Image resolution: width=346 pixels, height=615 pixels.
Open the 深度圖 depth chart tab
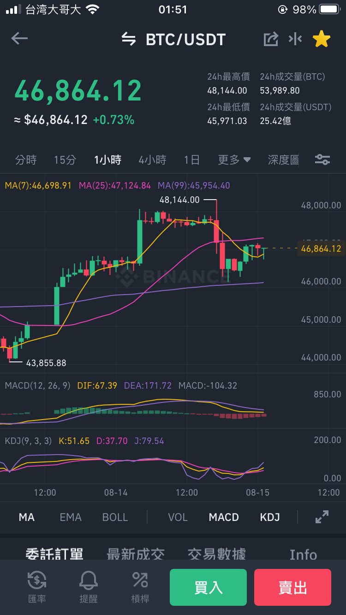click(283, 160)
